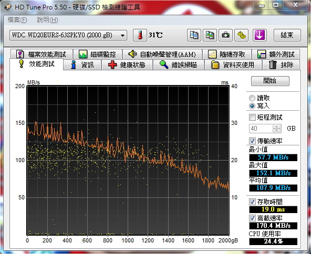Open the 健康狀態 health tab
This screenshot has height=254, width=311.
[x=127, y=65]
